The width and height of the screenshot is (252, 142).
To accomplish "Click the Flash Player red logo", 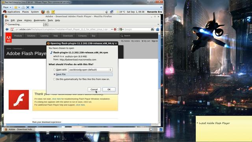I will [19, 100].
